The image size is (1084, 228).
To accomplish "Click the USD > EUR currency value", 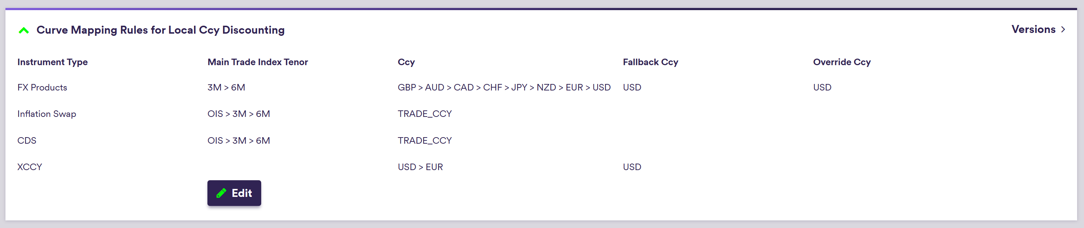I will (x=420, y=167).
